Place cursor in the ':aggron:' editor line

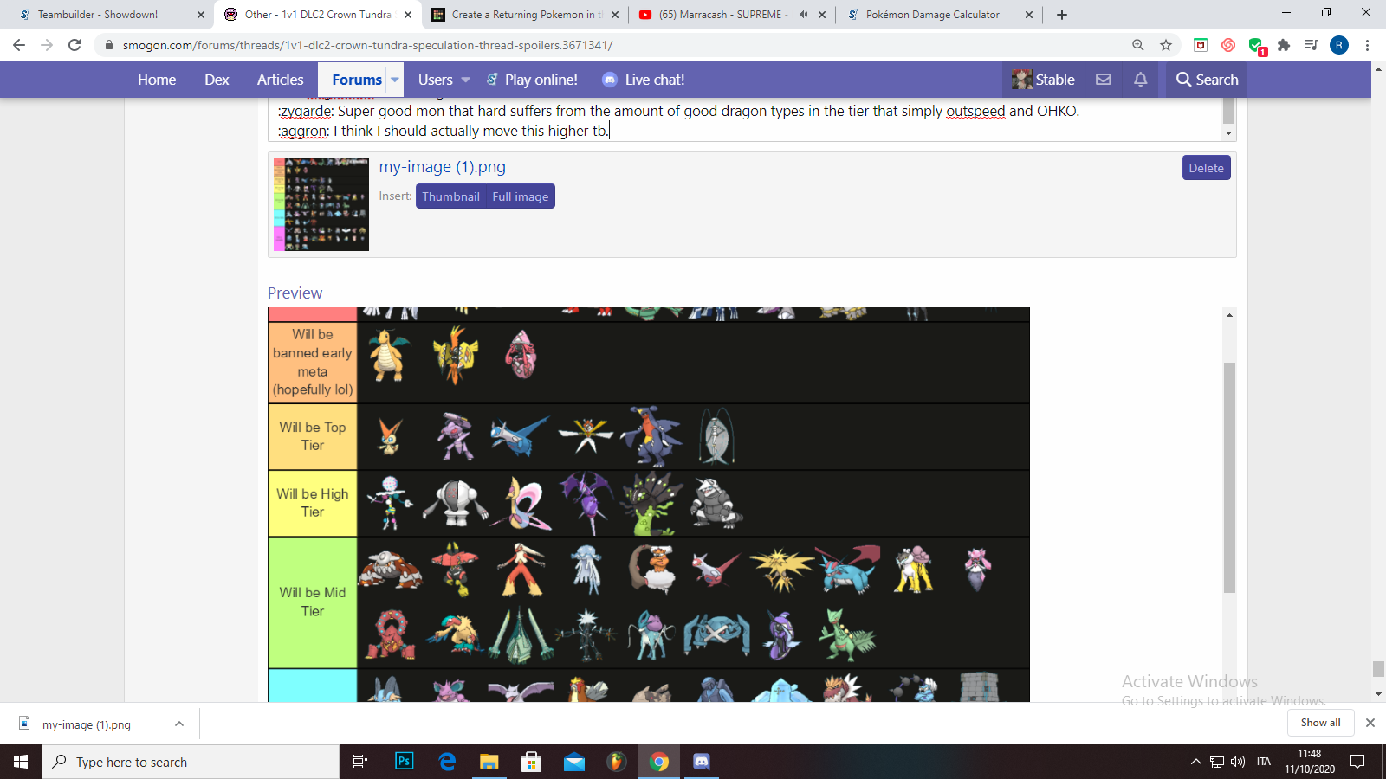click(x=444, y=131)
